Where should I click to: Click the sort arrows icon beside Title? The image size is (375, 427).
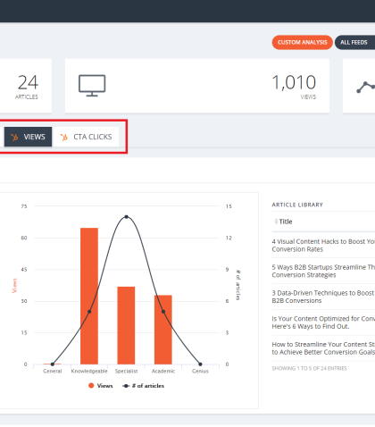click(276, 222)
